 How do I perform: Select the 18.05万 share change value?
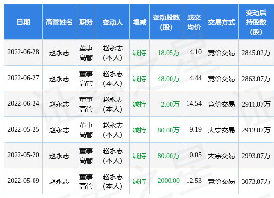169,53
